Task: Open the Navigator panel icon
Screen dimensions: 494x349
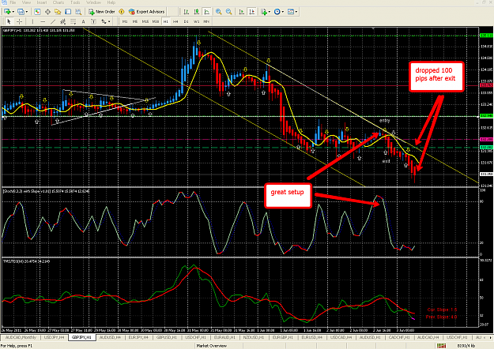Action: [x=58, y=12]
